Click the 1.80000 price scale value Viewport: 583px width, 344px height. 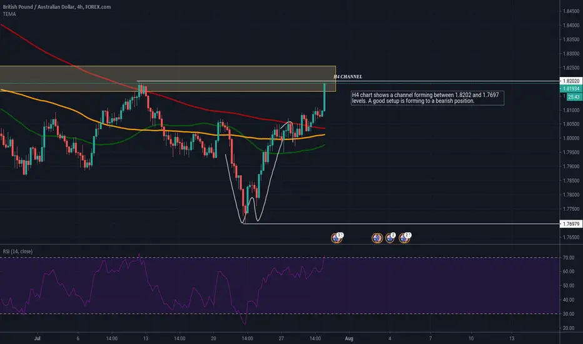pyautogui.click(x=570, y=138)
